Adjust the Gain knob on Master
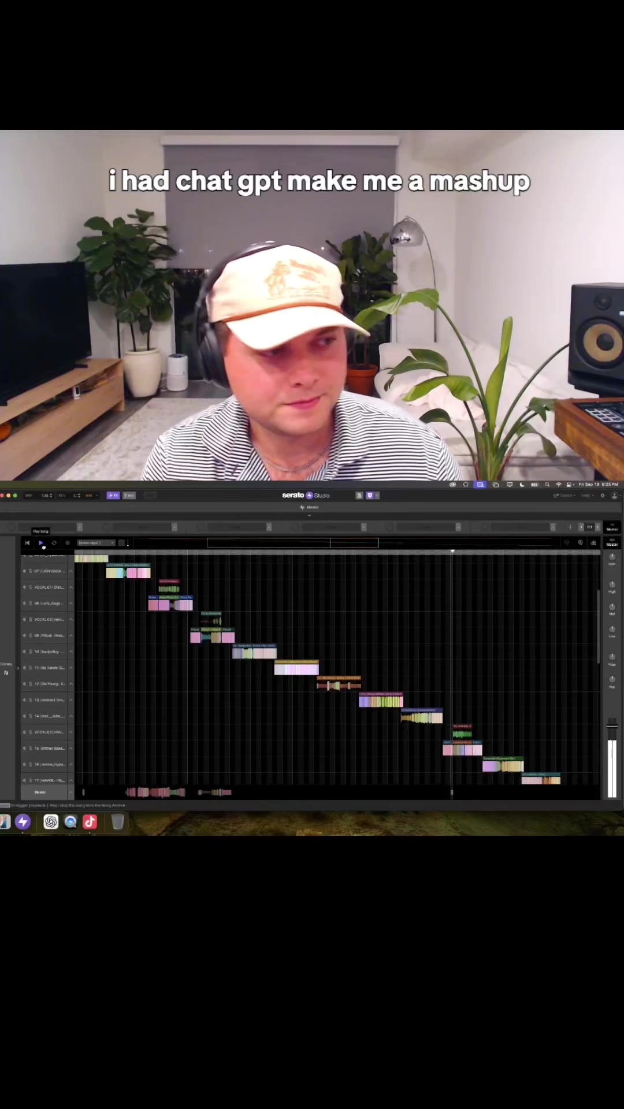The height and width of the screenshot is (1109, 624). tap(612, 557)
